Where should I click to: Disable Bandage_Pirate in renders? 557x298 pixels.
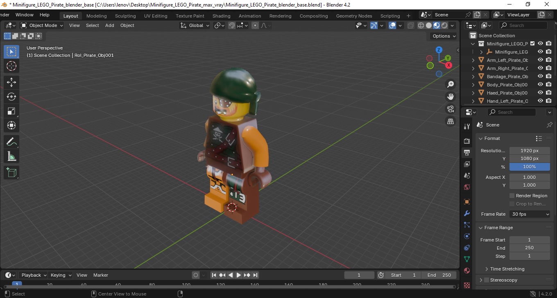549,76
